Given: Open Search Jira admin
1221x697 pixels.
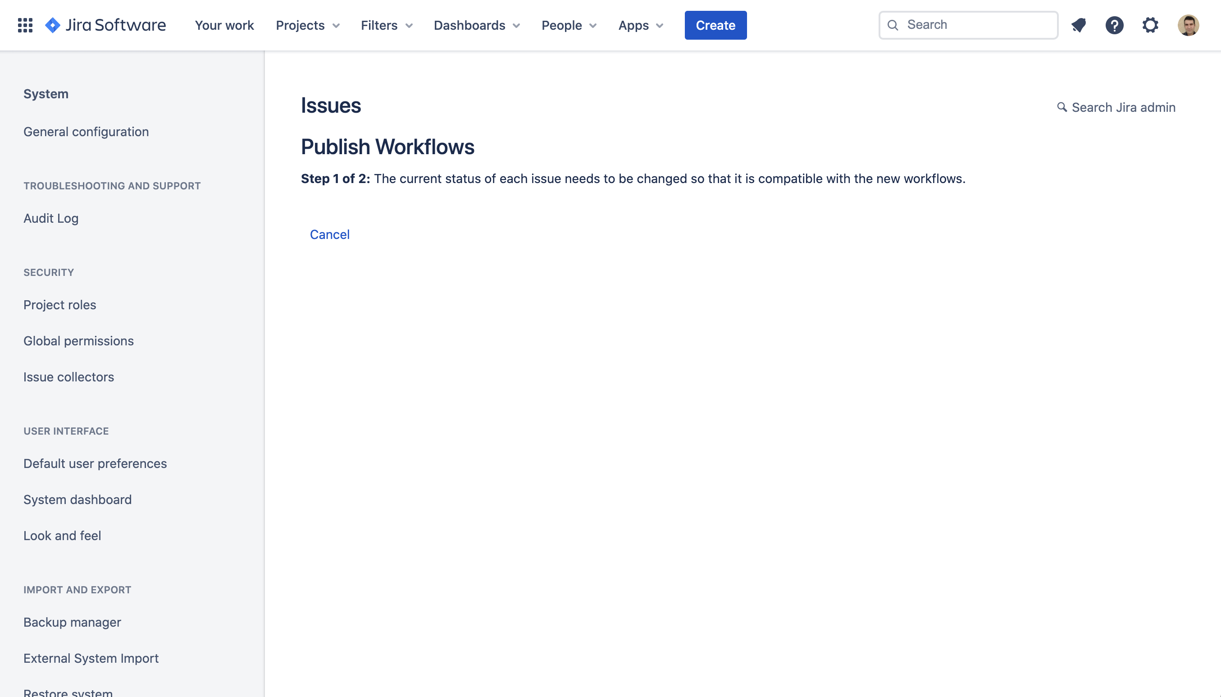Looking at the screenshot, I should coord(1116,107).
